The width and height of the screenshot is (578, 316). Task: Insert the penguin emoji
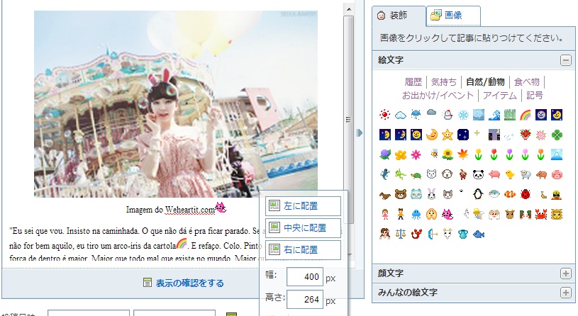pyautogui.click(x=479, y=194)
